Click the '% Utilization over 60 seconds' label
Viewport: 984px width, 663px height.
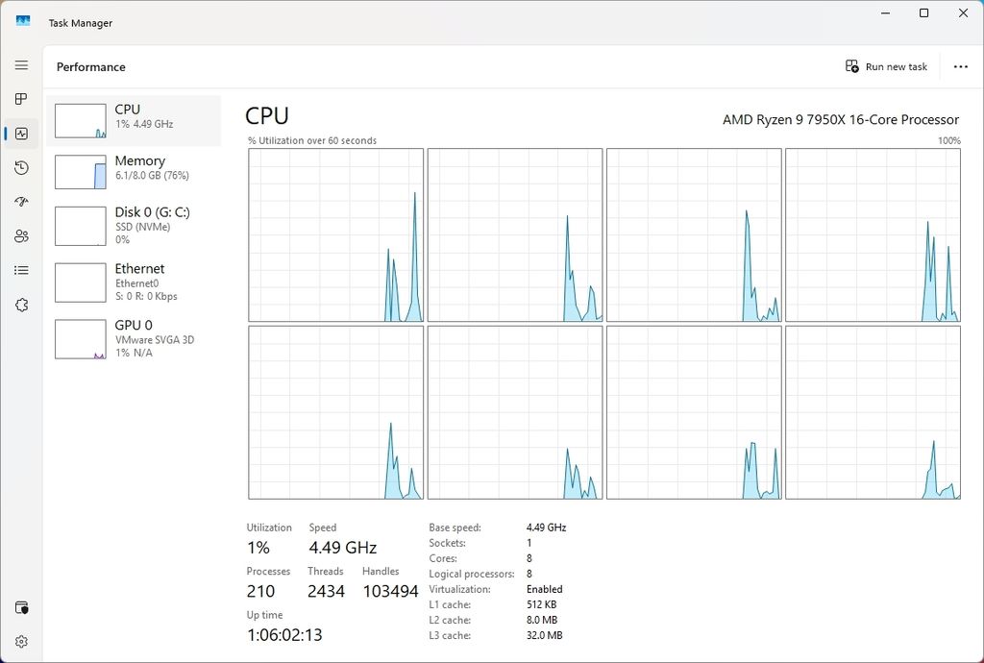pos(312,140)
